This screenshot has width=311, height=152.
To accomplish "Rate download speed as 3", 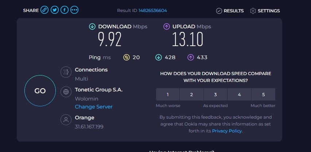I will (x=215, y=95).
